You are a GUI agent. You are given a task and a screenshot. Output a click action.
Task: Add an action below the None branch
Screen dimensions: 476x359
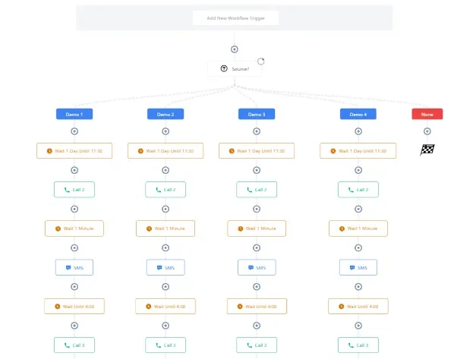pos(427,131)
